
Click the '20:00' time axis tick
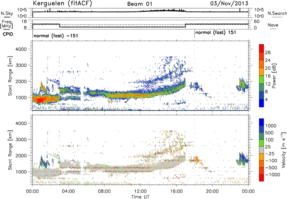coord(212,191)
